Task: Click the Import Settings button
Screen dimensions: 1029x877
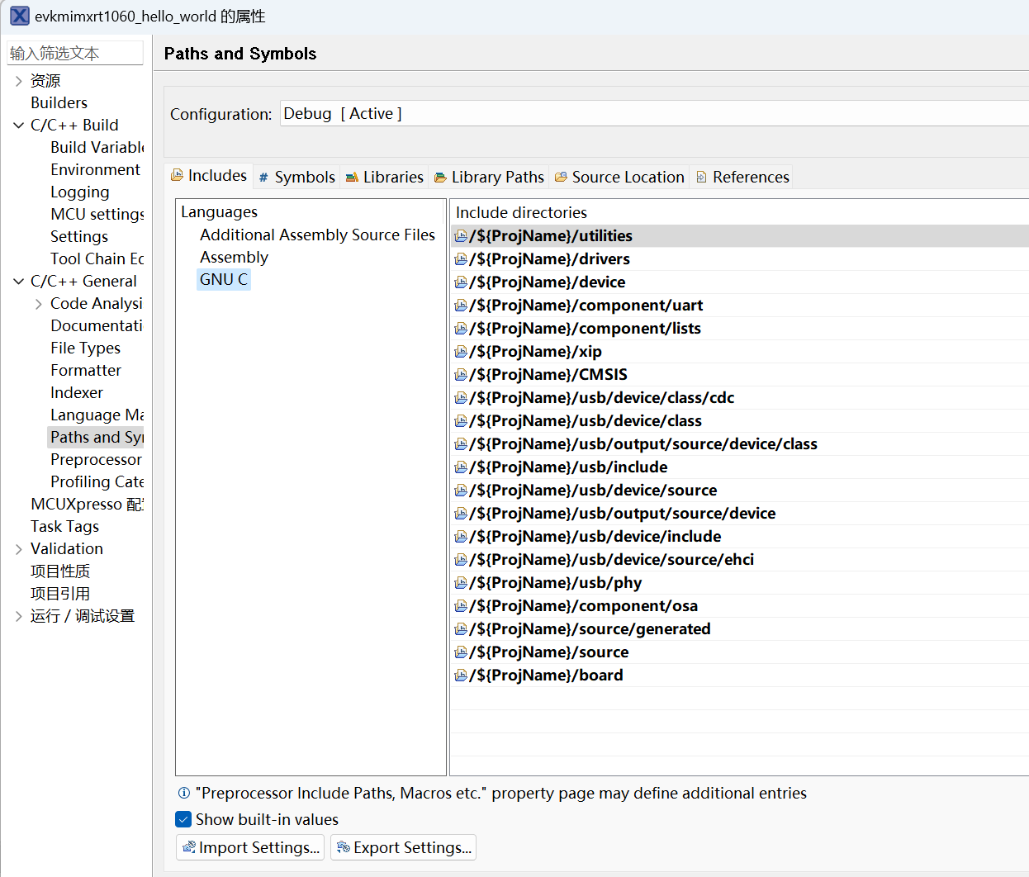Action: (249, 847)
